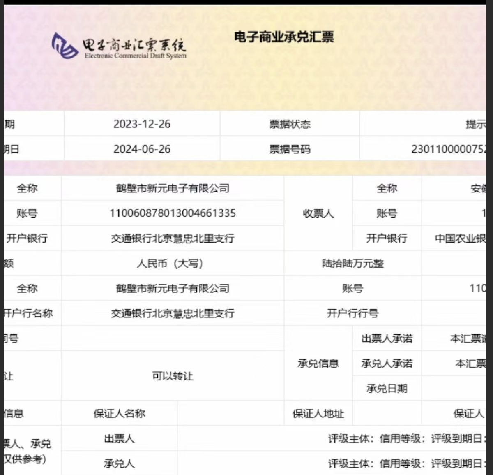The width and height of the screenshot is (493, 475).
Task: Click the 票据号码 label cell
Action: [290, 149]
